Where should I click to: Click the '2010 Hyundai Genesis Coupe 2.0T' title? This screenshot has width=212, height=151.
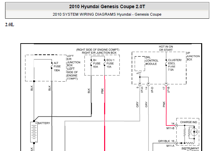coord(107,6)
